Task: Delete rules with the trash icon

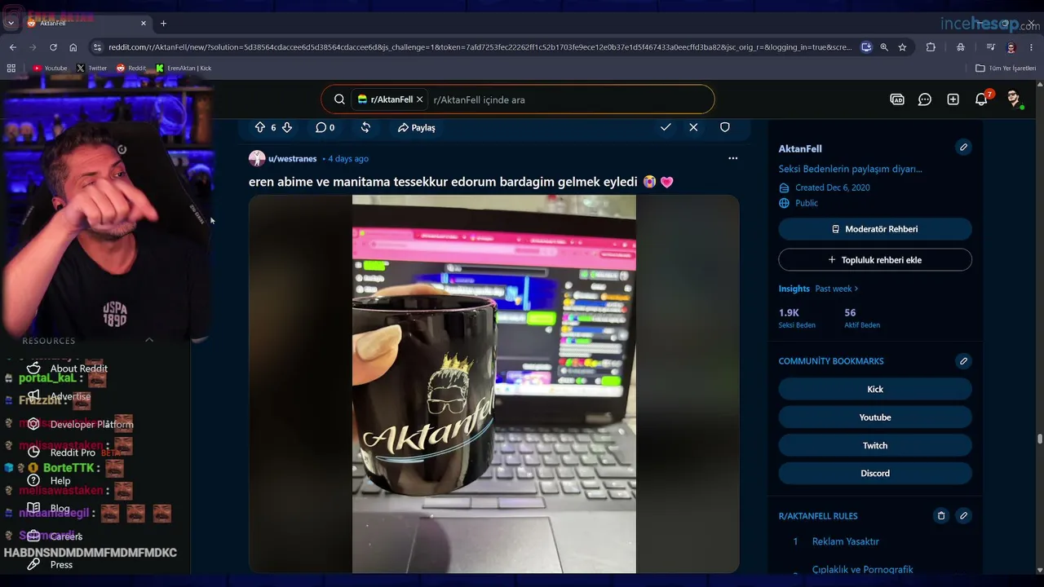Action: coord(941,516)
